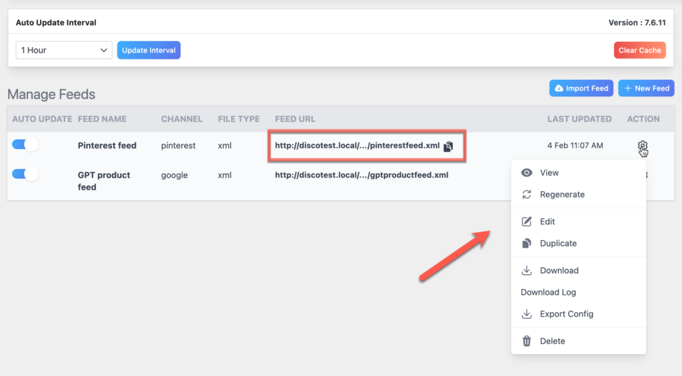The width and height of the screenshot is (682, 376).
Task: Pick Download from the action menu
Action: coord(578,270)
